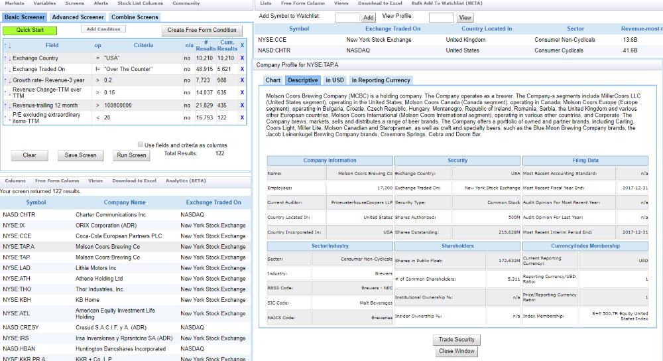Delete Revenue Change-TTM over TTM condition
The height and width of the screenshot is (361, 663).
click(x=242, y=93)
